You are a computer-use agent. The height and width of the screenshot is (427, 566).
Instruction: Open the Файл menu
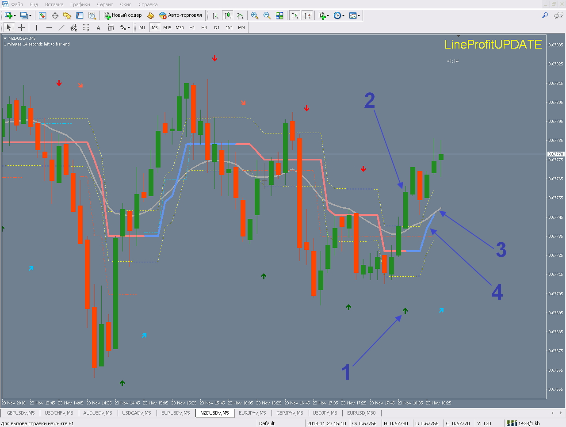pos(17,4)
